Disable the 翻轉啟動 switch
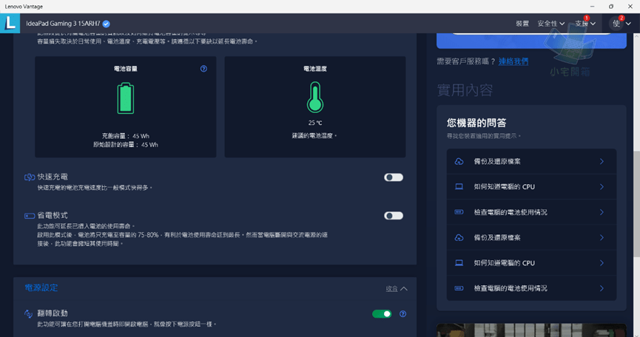Viewport: 640px width, 337px height. tap(382, 314)
